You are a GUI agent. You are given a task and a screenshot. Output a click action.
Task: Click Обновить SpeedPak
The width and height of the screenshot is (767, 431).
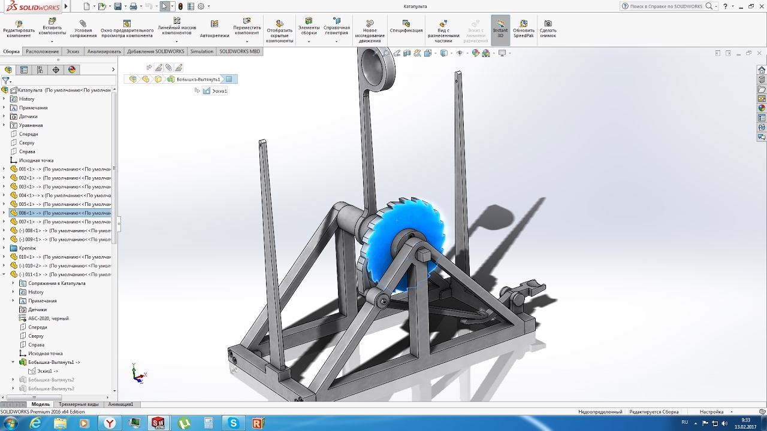(x=524, y=29)
